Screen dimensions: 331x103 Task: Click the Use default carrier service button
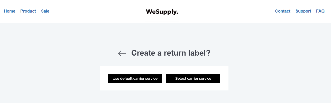click(135, 78)
